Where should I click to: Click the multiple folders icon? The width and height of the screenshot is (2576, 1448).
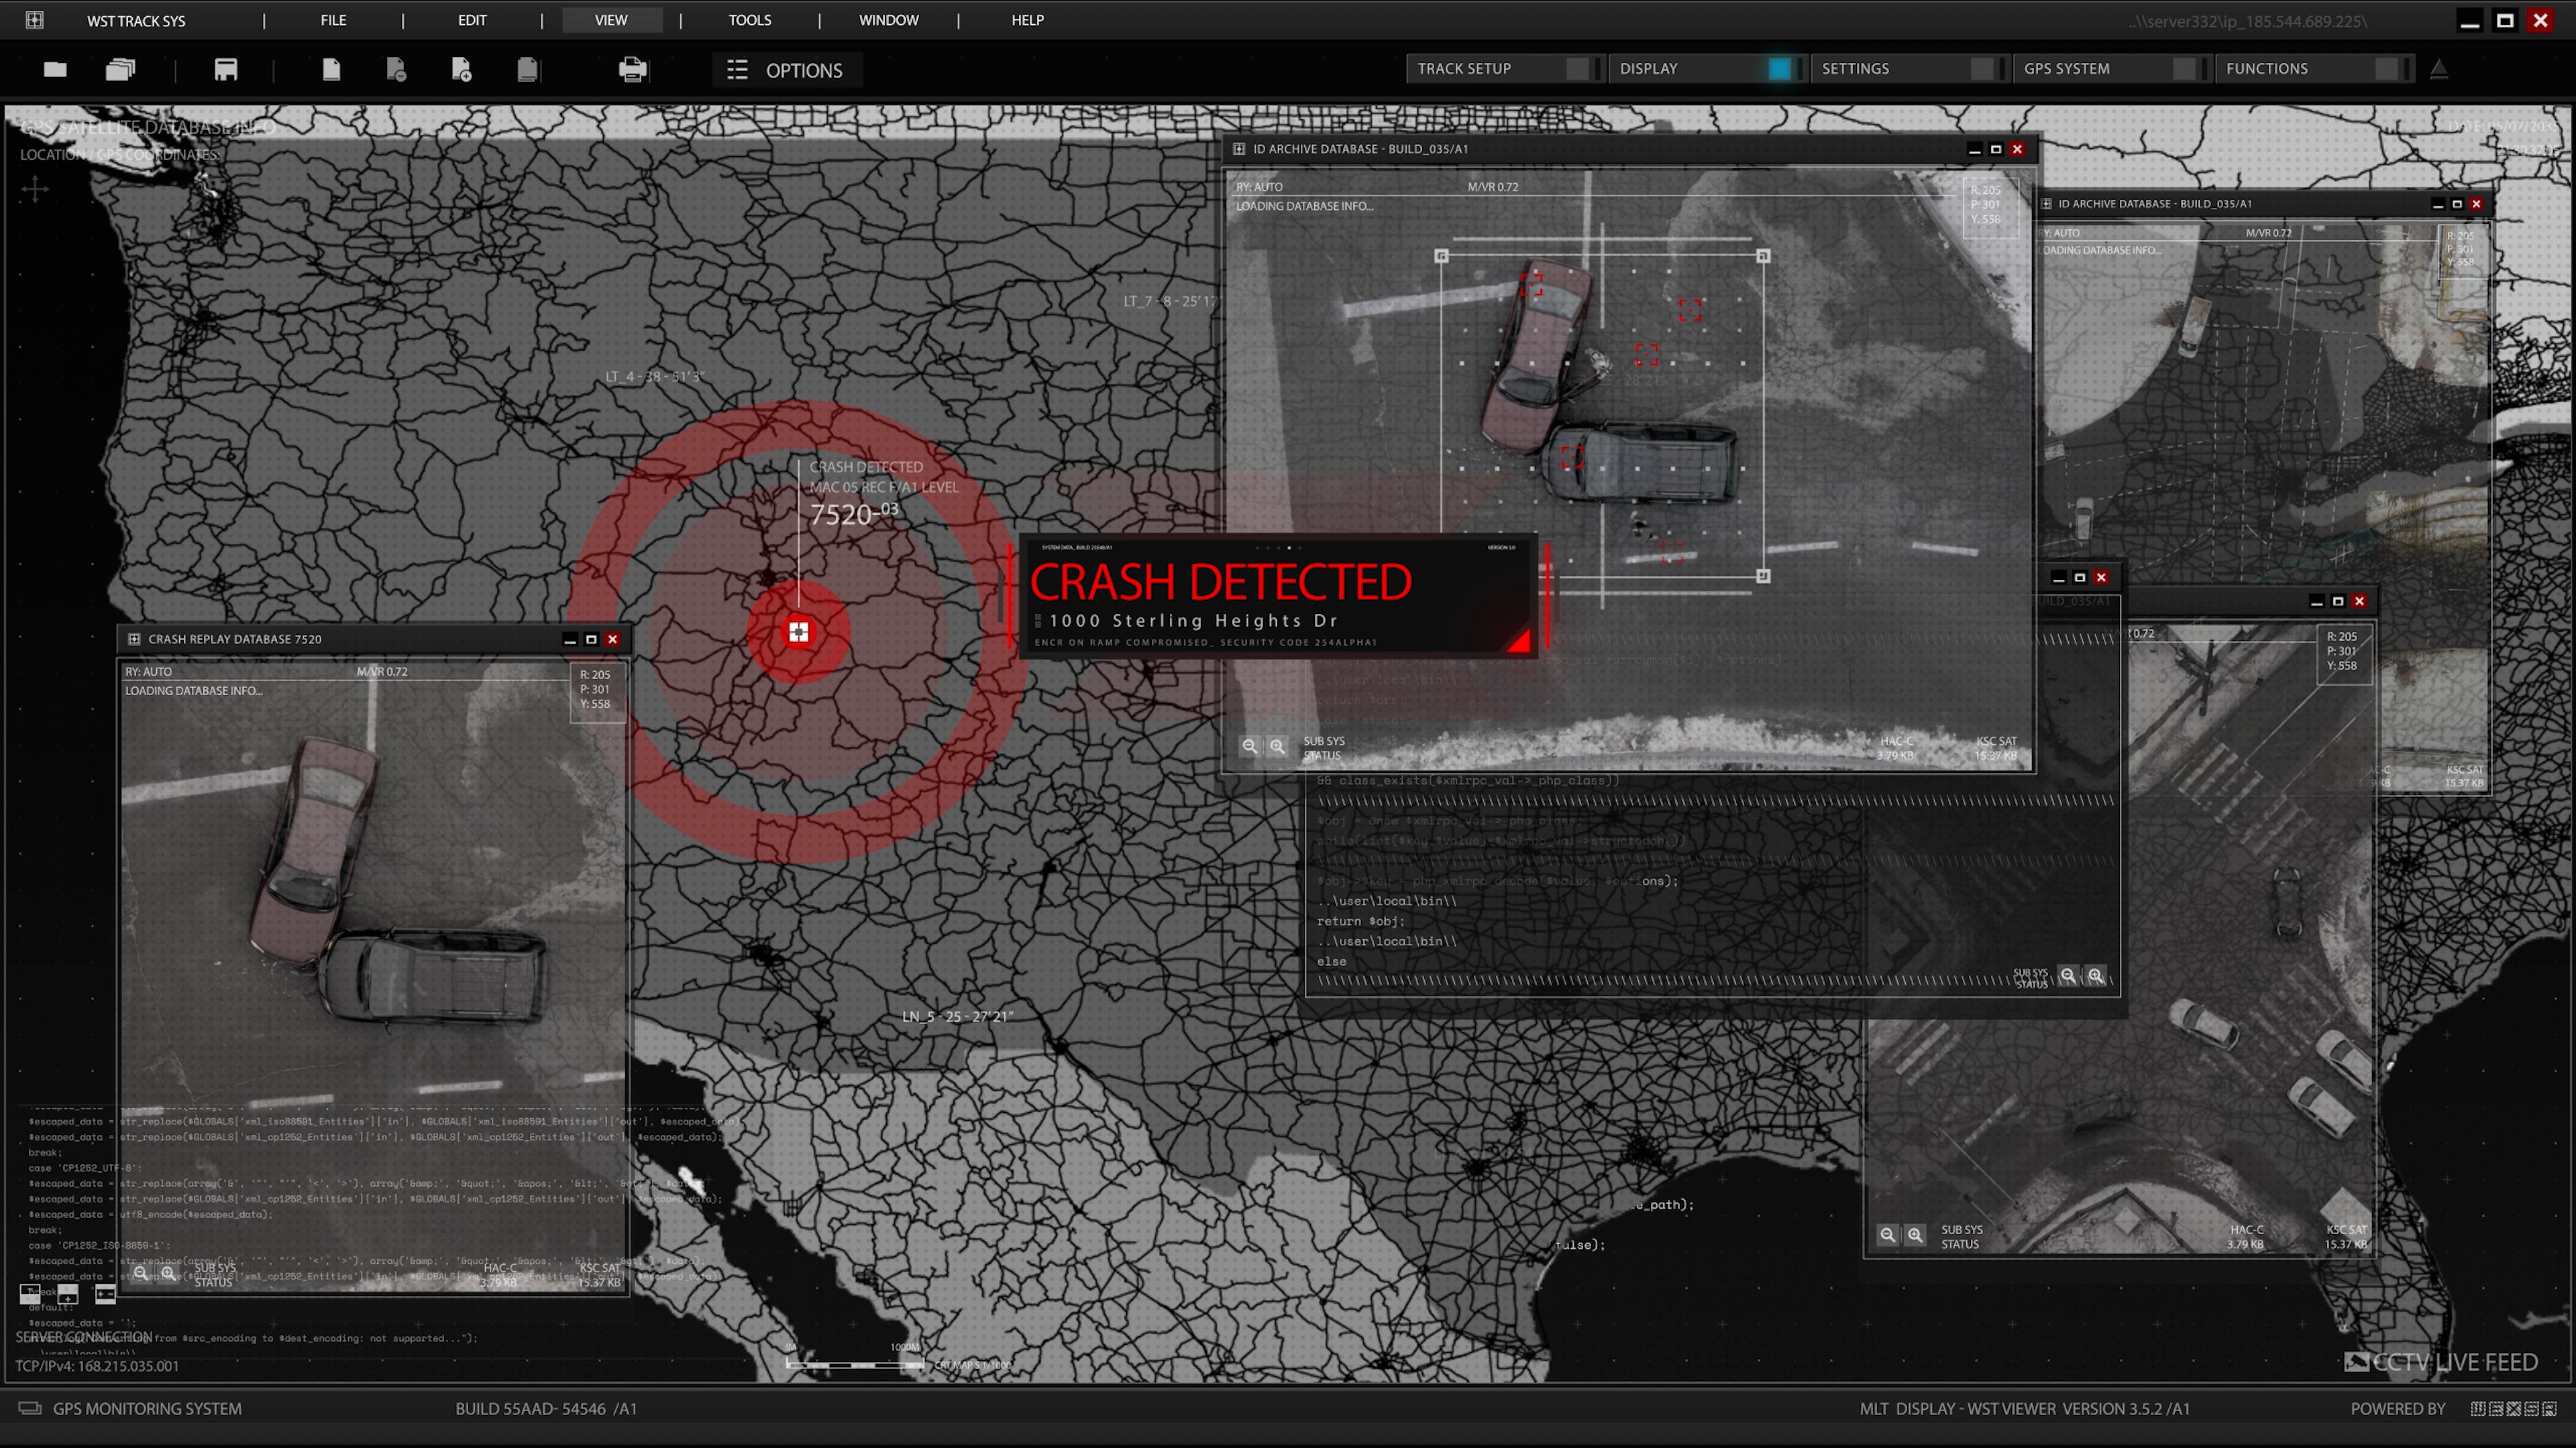[120, 69]
